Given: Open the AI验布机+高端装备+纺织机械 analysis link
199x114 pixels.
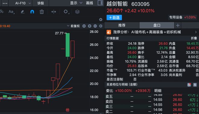Looking at the screenshot, I should [x=156, y=32].
